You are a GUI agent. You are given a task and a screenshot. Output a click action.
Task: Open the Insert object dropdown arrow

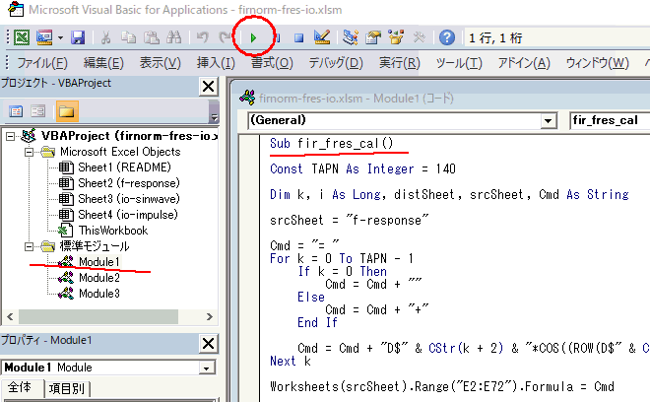pyautogui.click(x=60, y=37)
